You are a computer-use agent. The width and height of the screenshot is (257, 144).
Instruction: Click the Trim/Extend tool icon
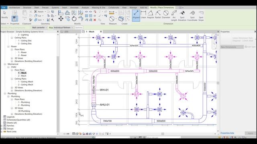pyautogui.click(x=81, y=19)
